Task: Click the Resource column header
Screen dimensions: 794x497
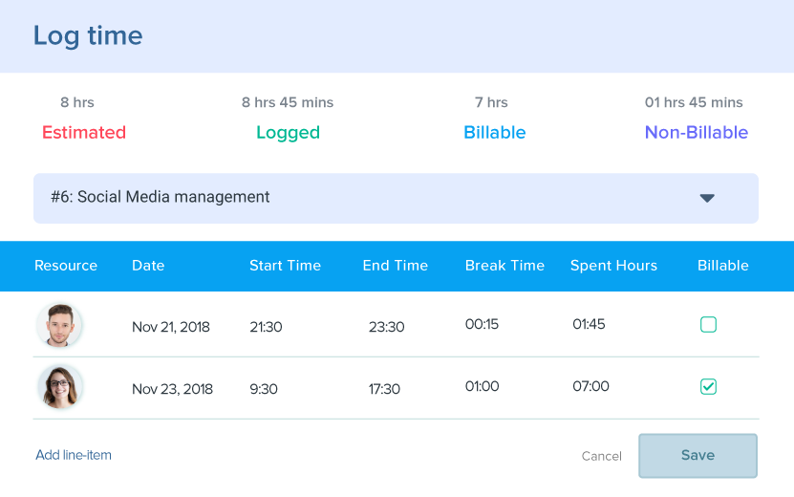Action: 66,266
